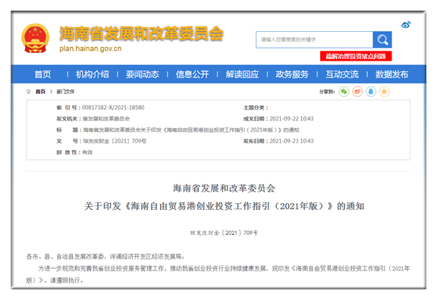The width and height of the screenshot is (437, 300).
Task: Open the 机构介绍 menu item
Action: tap(93, 74)
